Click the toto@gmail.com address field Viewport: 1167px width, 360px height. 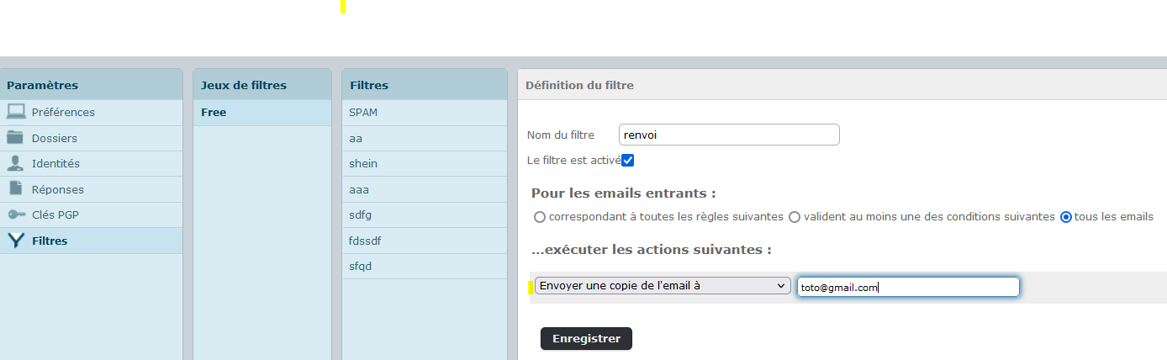pos(908,287)
